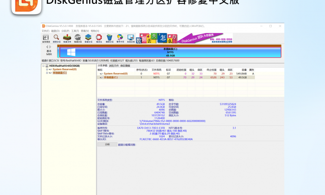This screenshot has height=195, width=325.
Task: Click the total bytes value 53109325824
Action: tap(228, 104)
